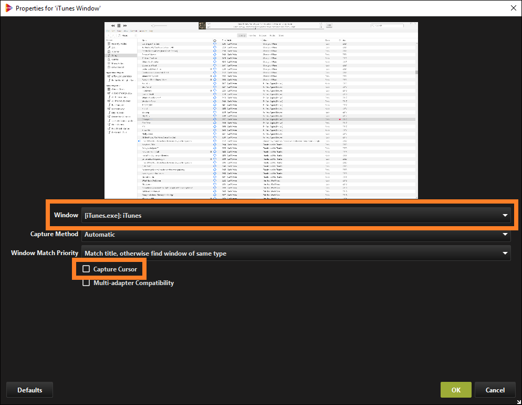This screenshot has height=405, width=522.
Task: Click the resize grip in bottom corner
Action: 519,402
